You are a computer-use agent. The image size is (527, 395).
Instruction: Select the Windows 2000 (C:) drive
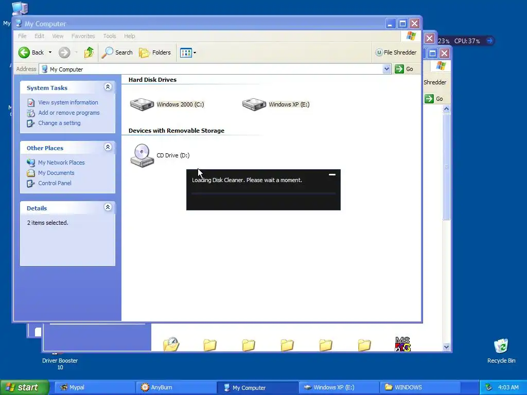click(167, 104)
